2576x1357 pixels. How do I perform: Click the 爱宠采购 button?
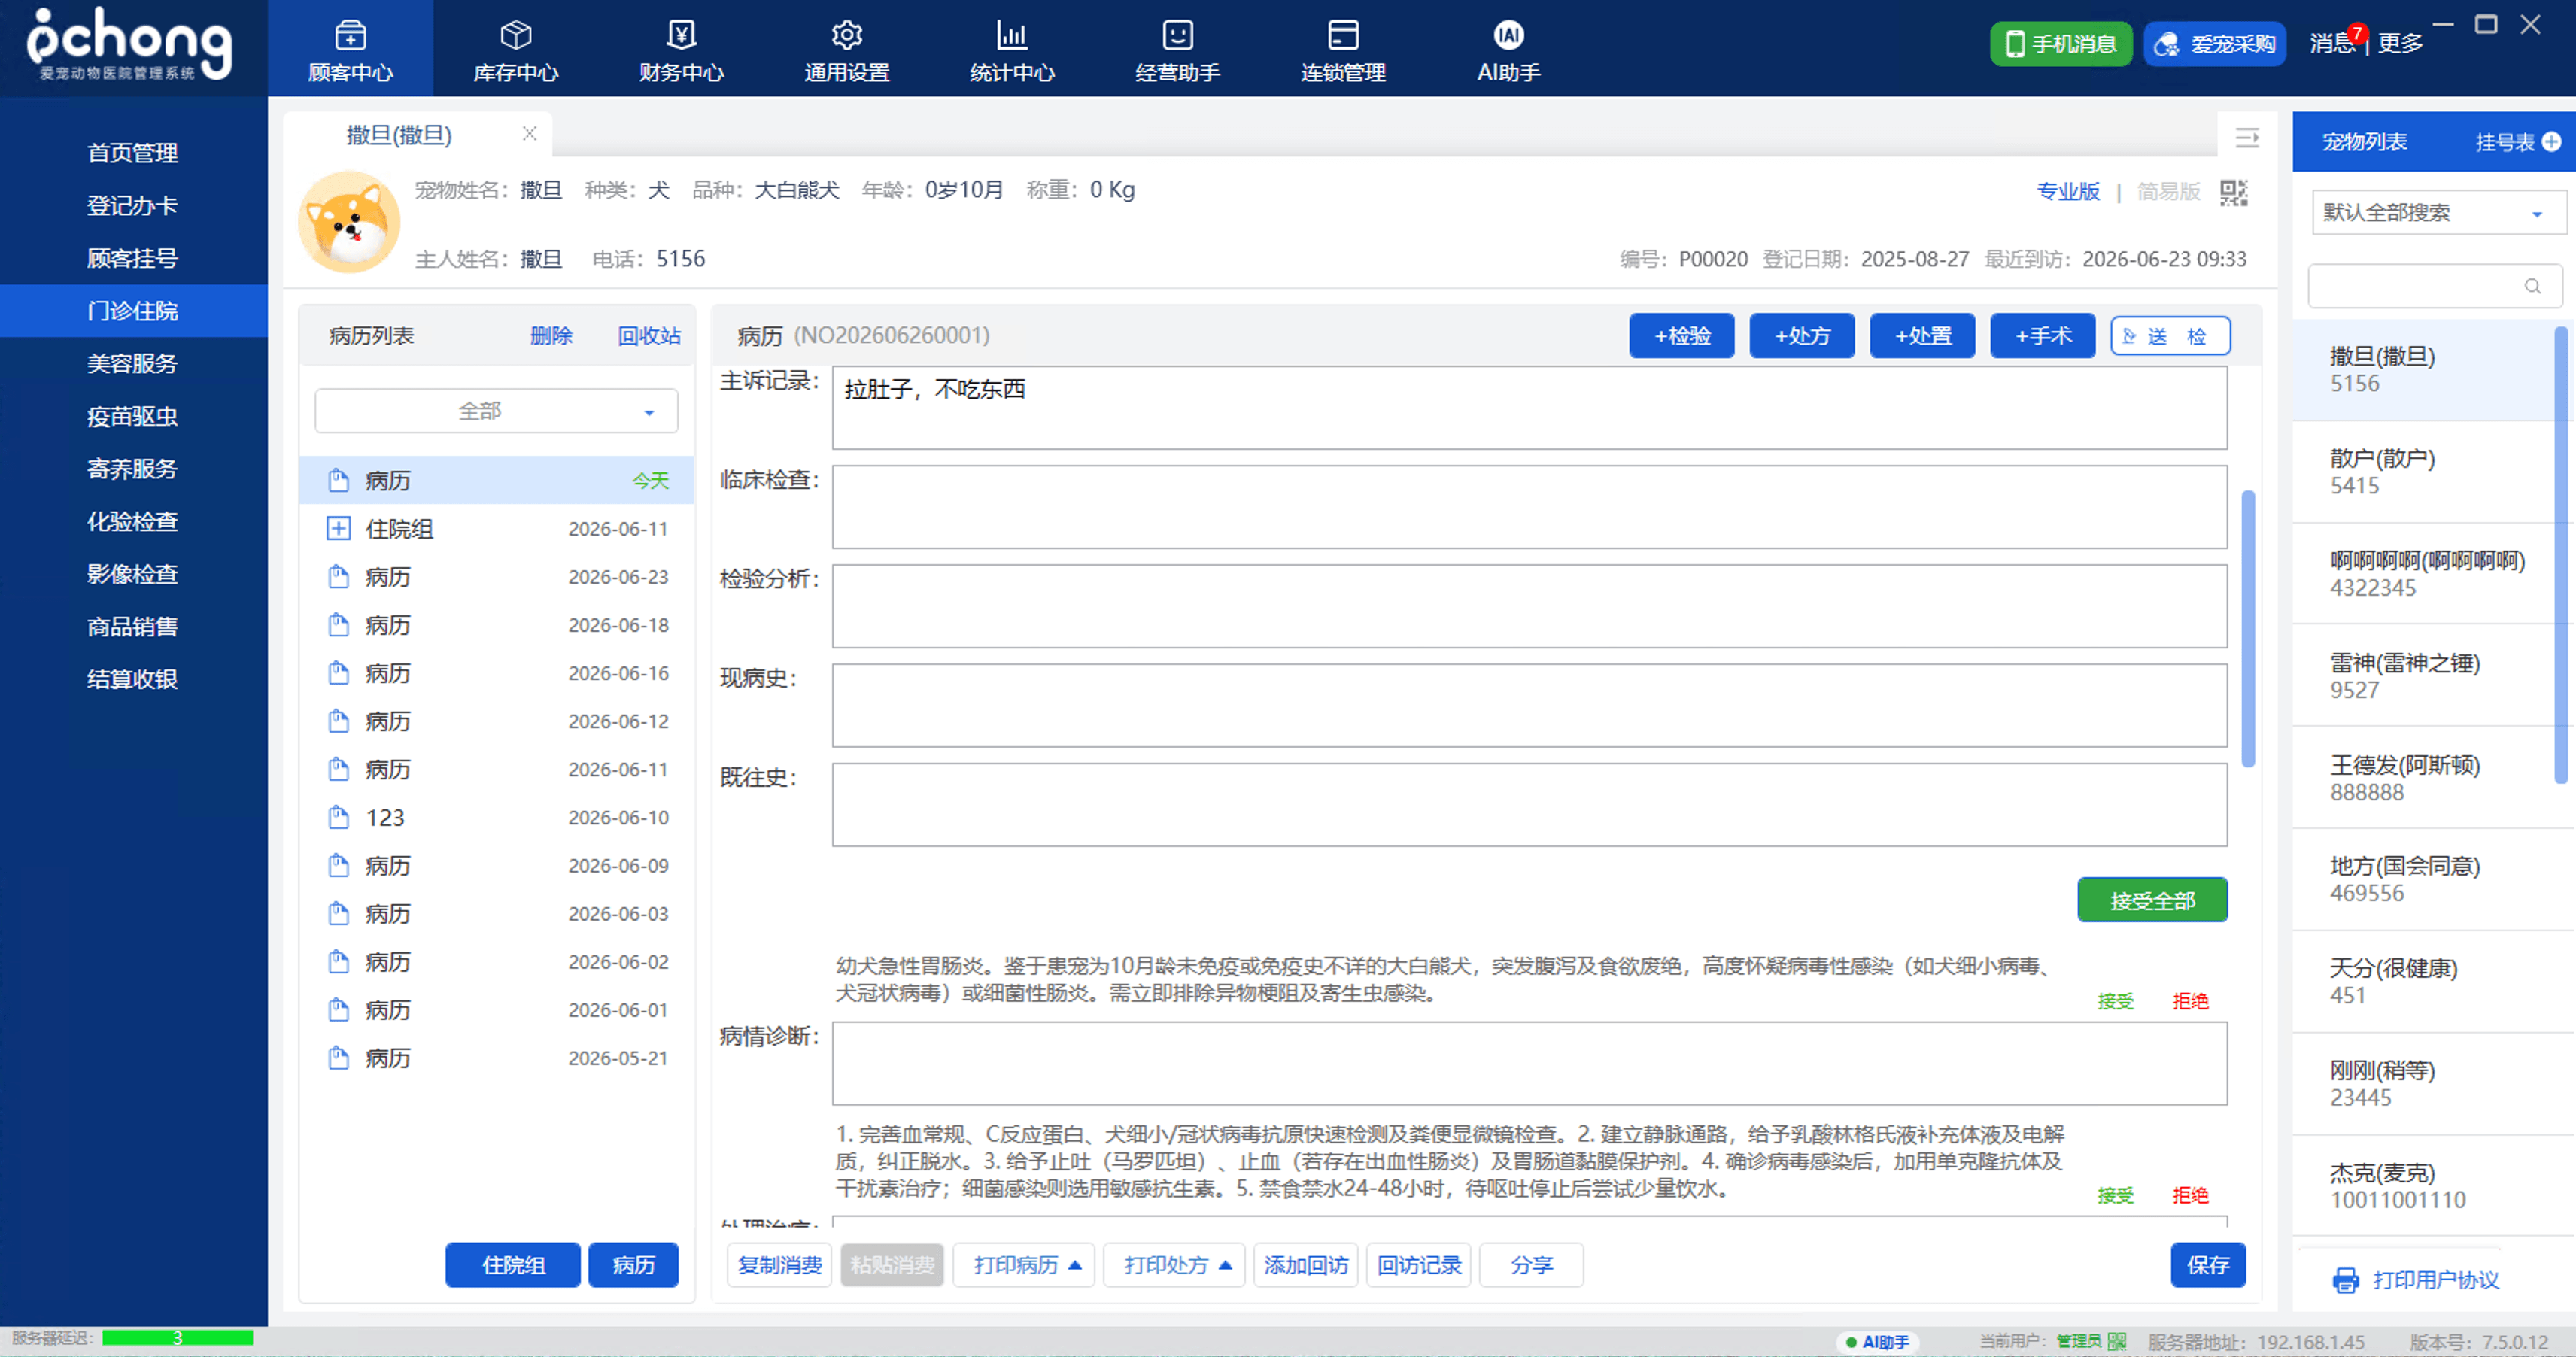click(2214, 44)
